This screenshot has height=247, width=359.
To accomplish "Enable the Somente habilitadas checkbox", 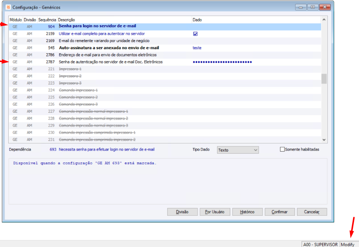I will (x=282, y=149).
